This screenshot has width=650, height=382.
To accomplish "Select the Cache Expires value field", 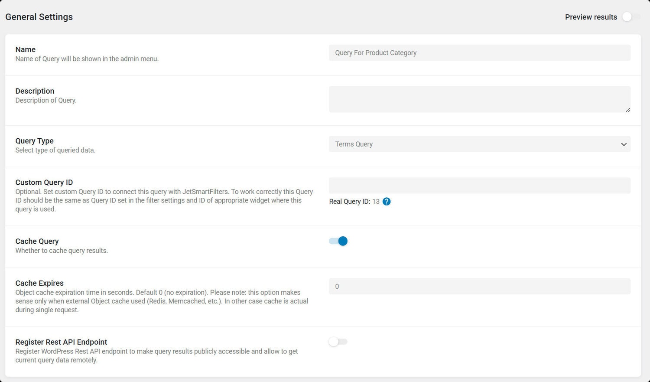I will coord(480,286).
